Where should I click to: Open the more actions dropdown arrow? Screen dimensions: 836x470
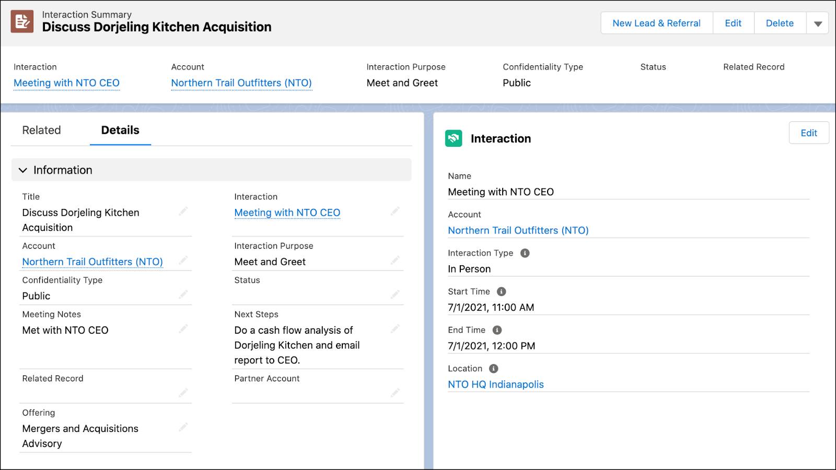[x=818, y=23]
